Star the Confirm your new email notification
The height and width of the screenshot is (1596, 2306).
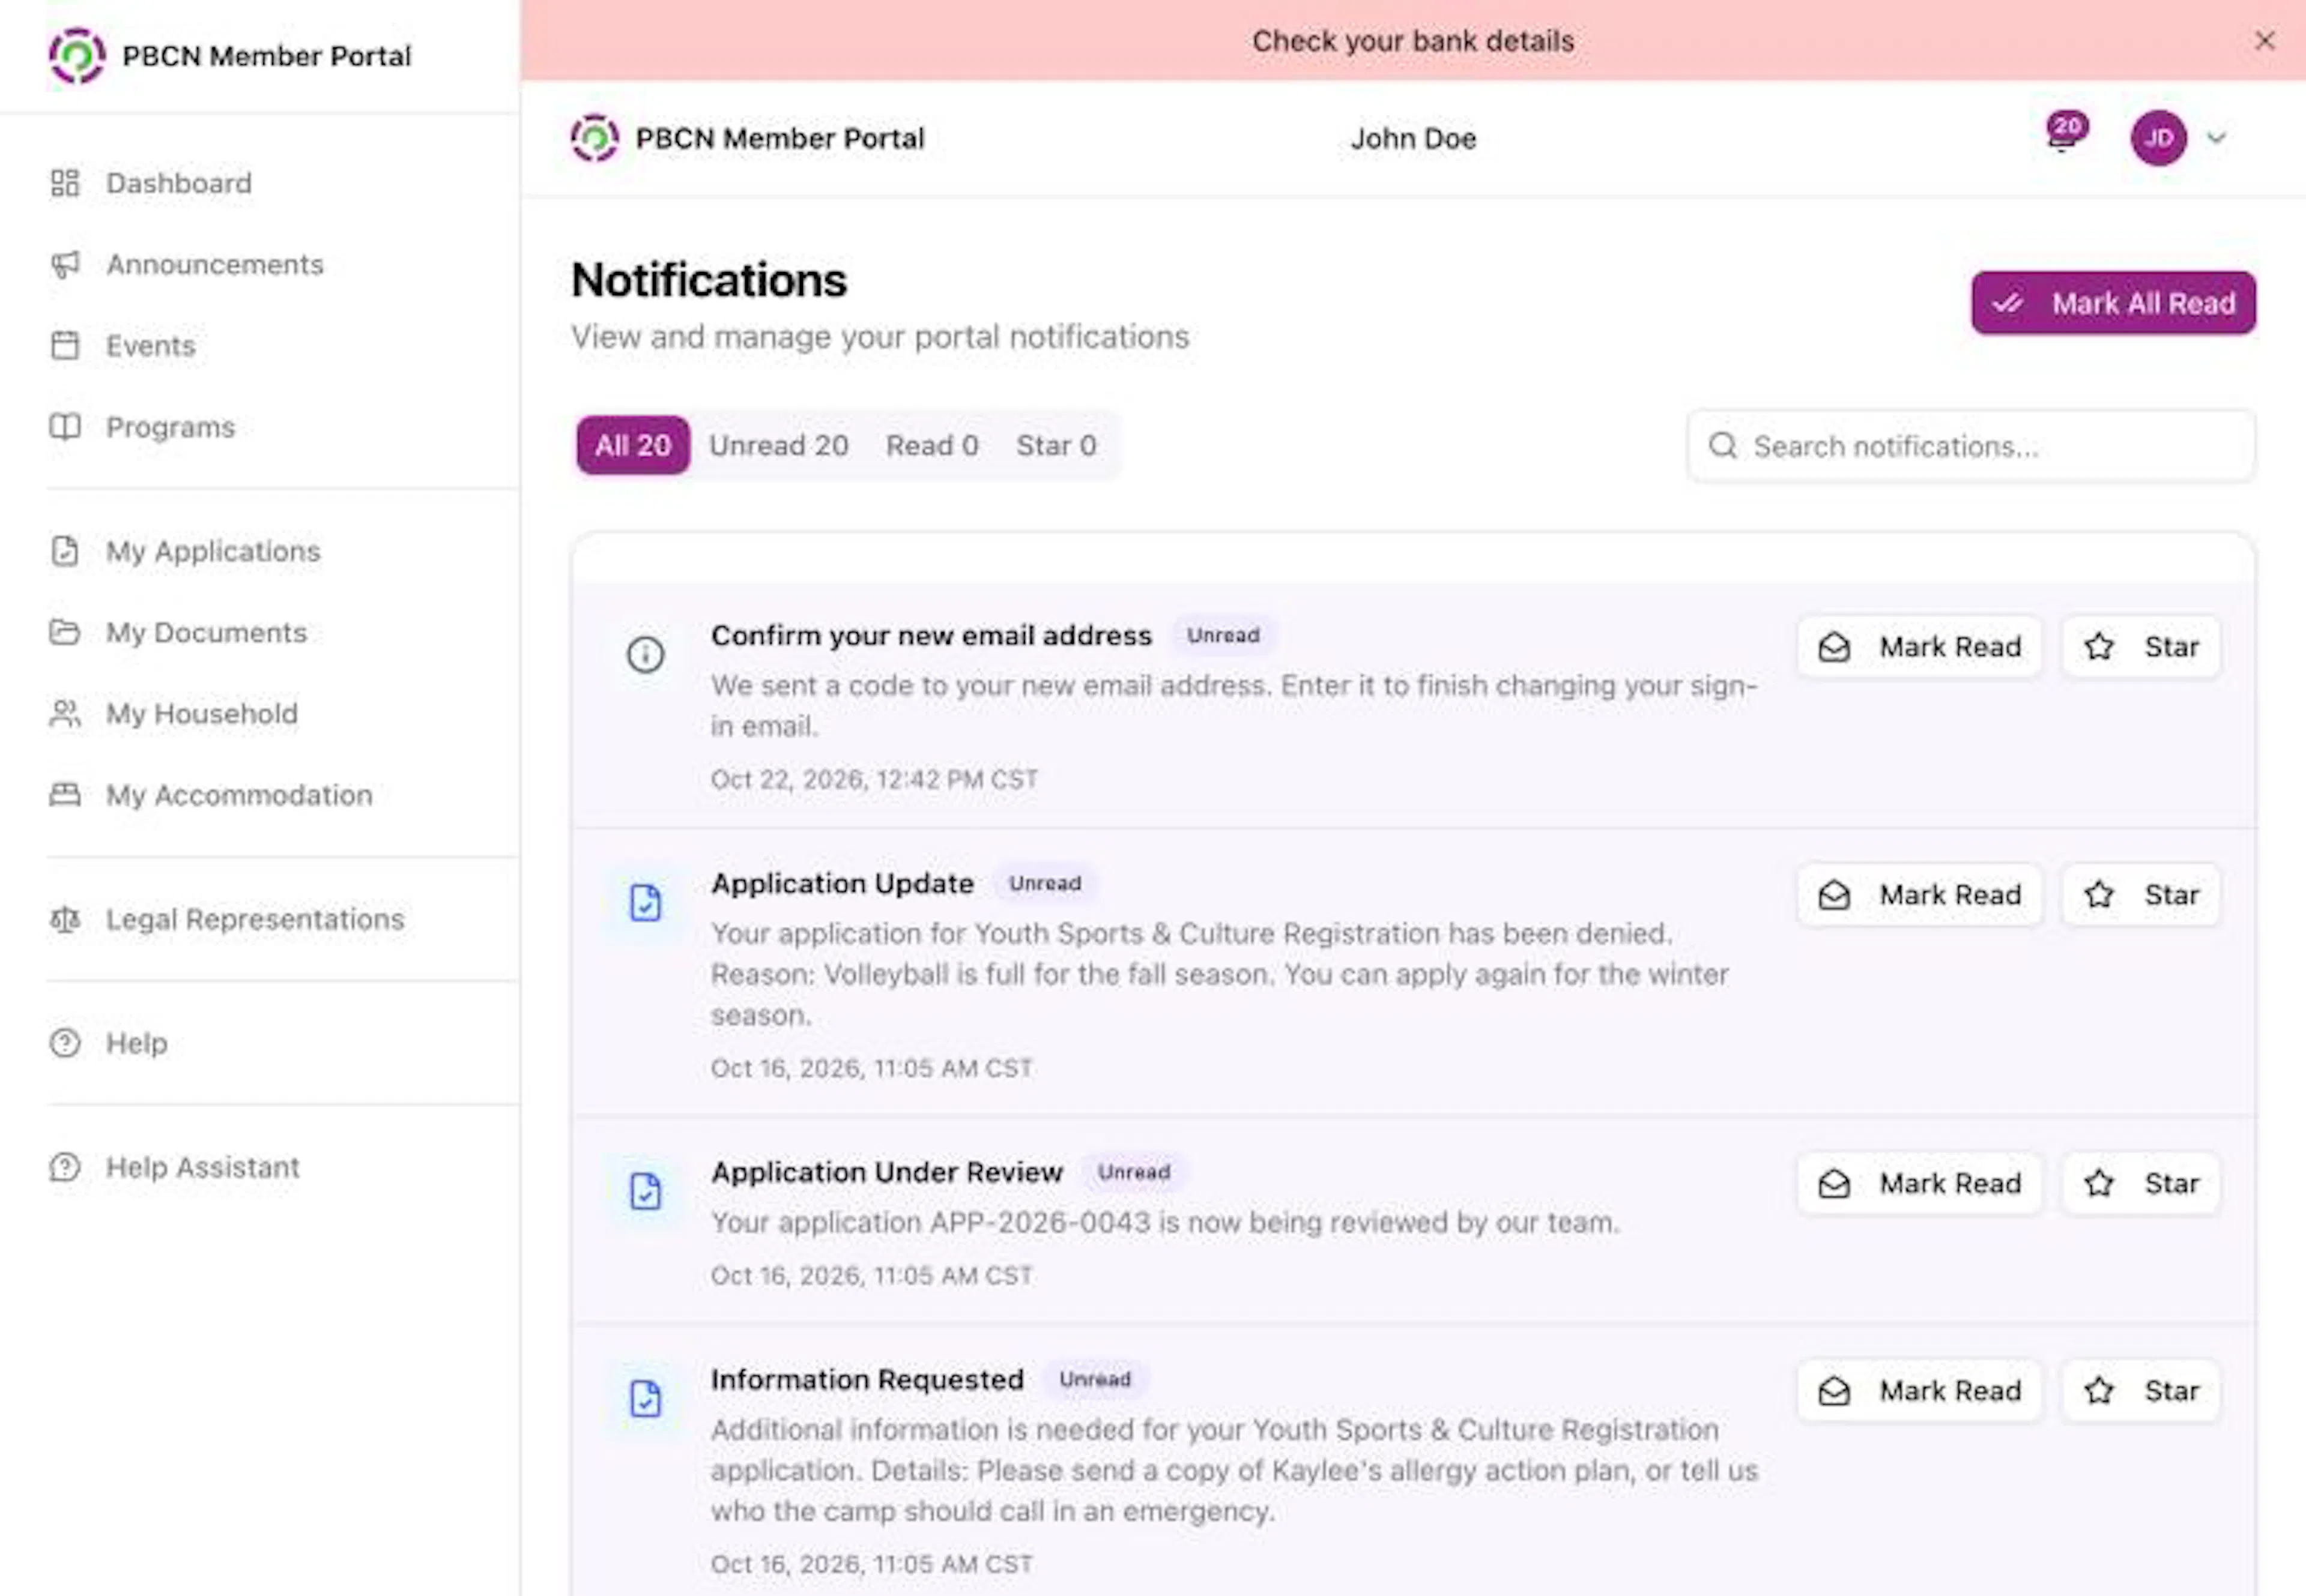tap(2141, 647)
